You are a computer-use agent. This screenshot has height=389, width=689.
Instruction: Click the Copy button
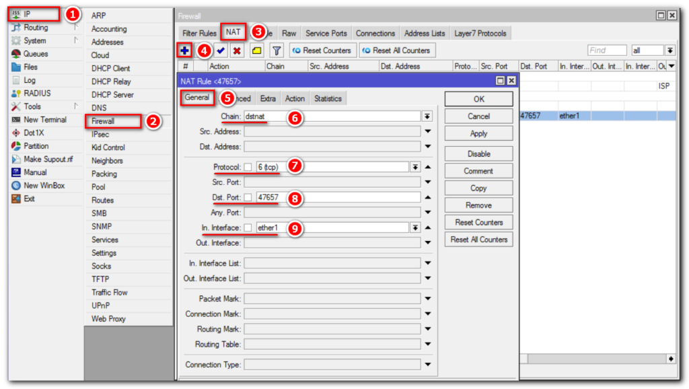478,188
